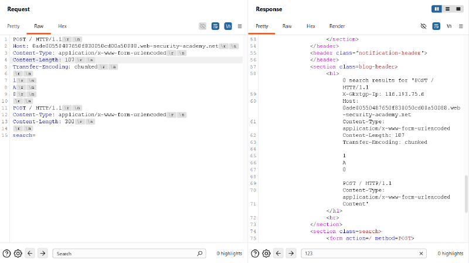
Task: Click the Response vertical scrollbar
Action: click(466, 194)
